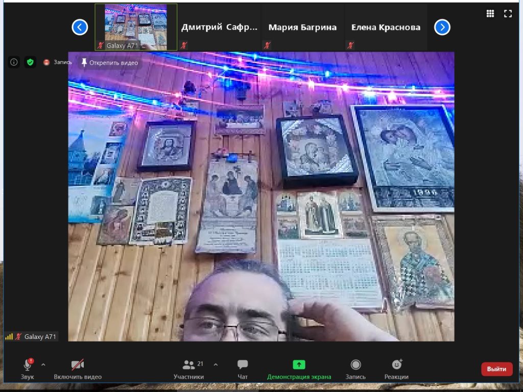523x392 pixels.
Task: Select Мария Багрина participant tile
Action: (302, 27)
